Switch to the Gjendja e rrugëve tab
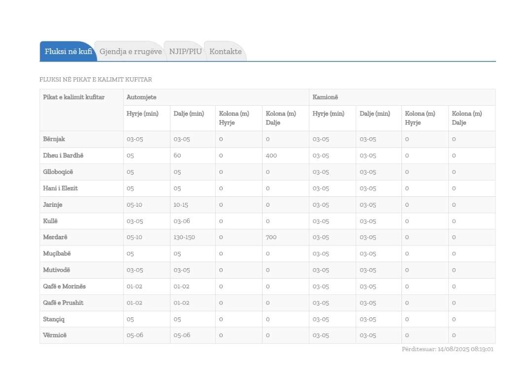 click(131, 52)
